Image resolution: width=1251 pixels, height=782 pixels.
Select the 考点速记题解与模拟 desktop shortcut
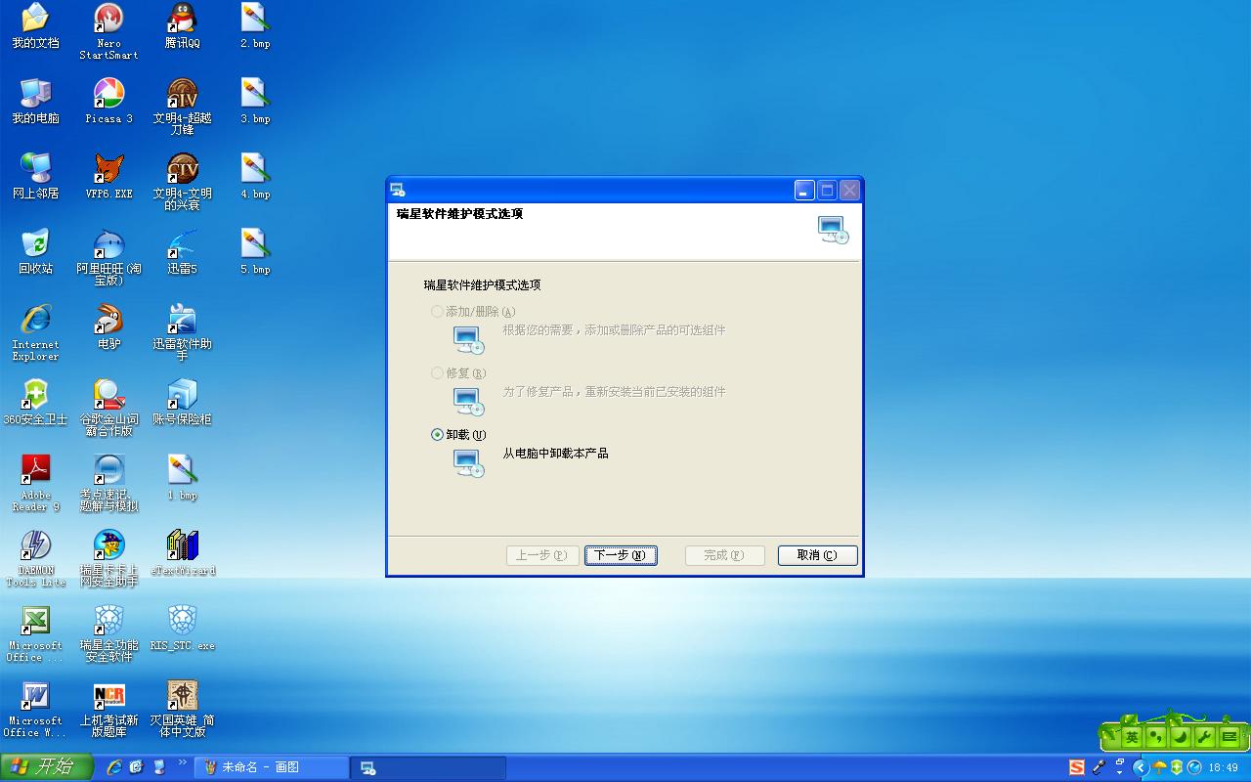pos(108,483)
